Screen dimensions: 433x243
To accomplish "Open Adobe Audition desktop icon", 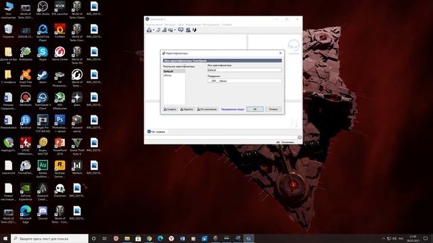I will click(43, 169).
